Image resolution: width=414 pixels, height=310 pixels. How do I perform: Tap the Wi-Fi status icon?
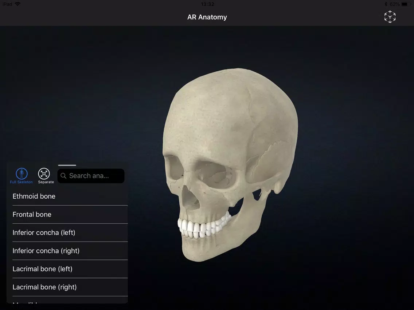[x=18, y=4]
